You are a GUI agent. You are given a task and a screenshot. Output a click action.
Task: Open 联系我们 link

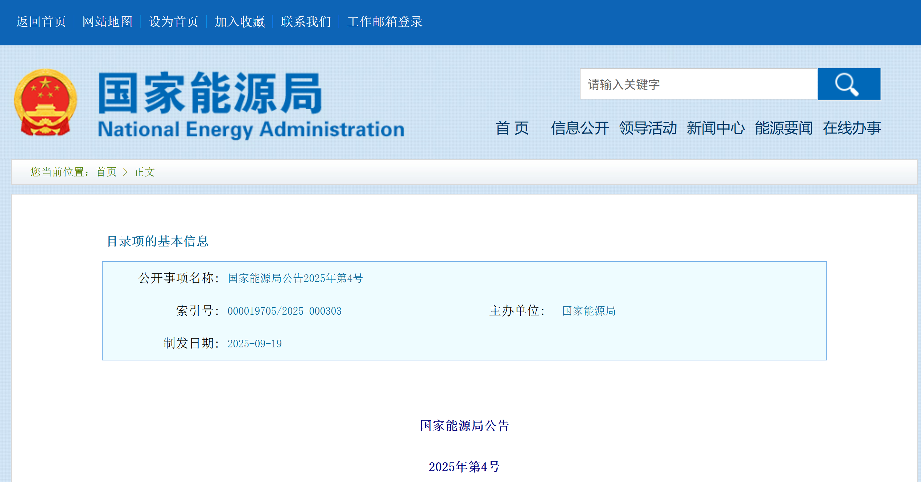point(306,22)
